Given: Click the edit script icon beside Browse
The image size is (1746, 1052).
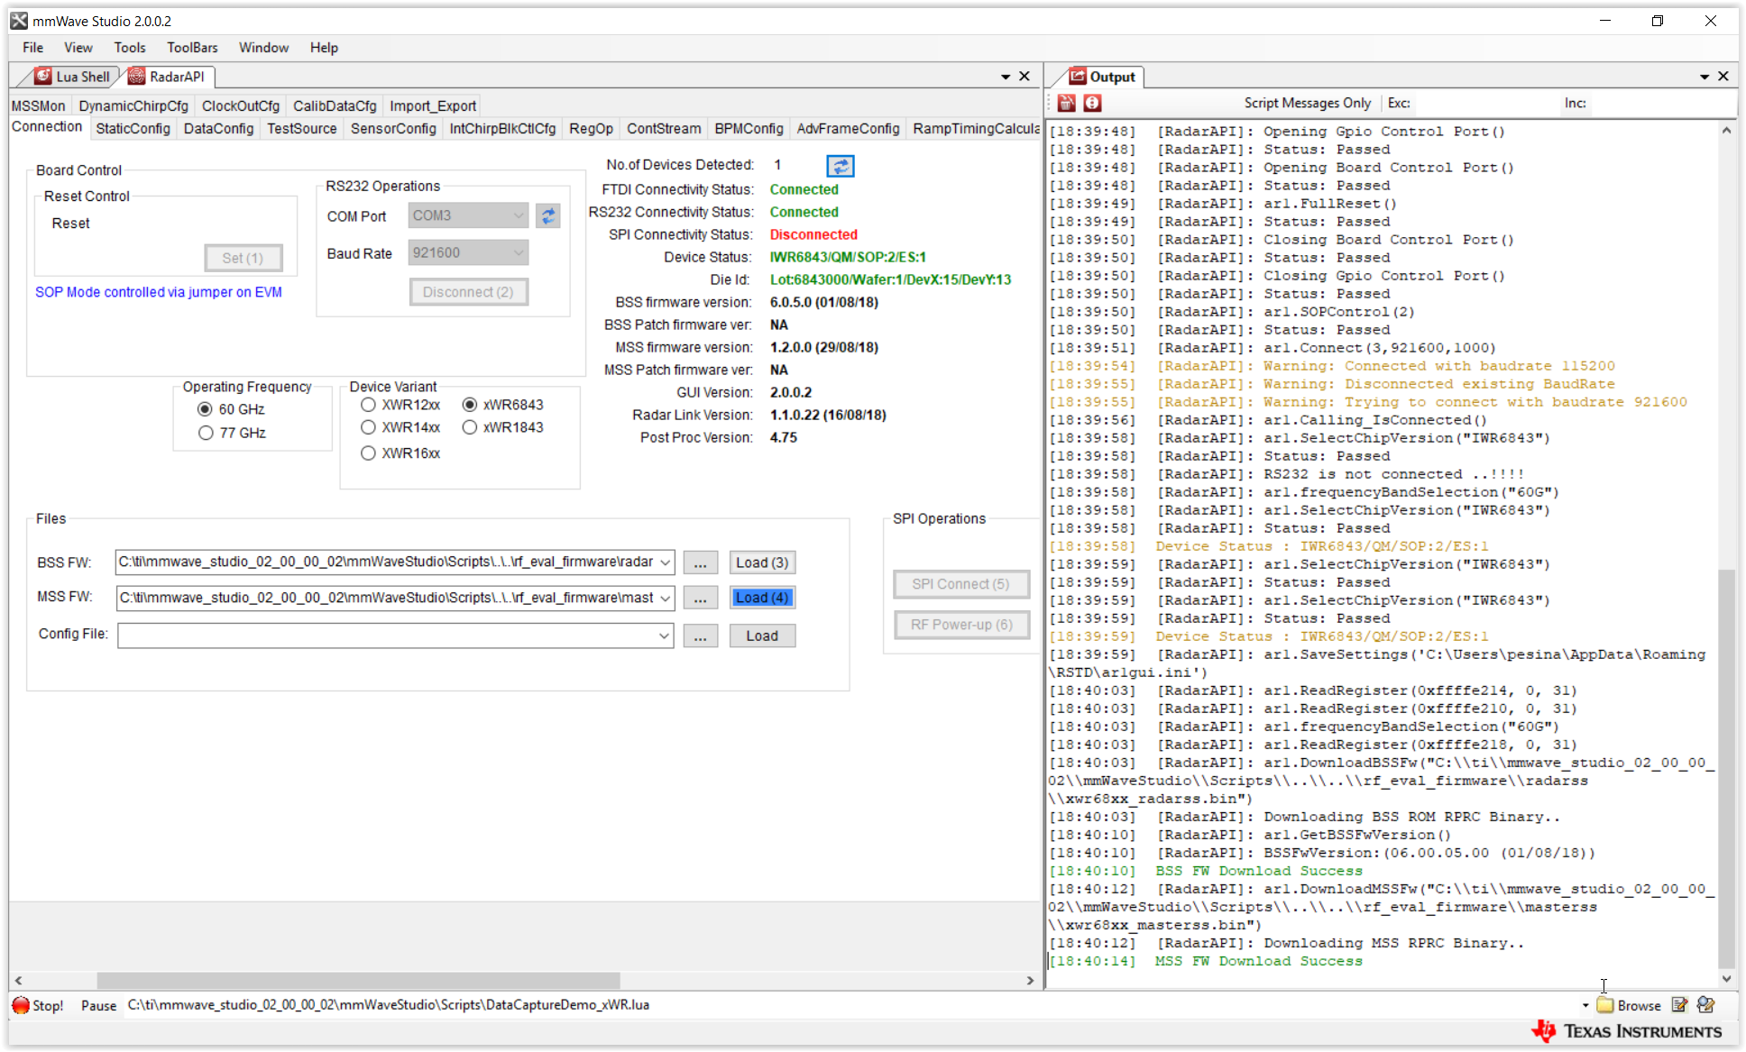Looking at the screenshot, I should point(1678,1005).
